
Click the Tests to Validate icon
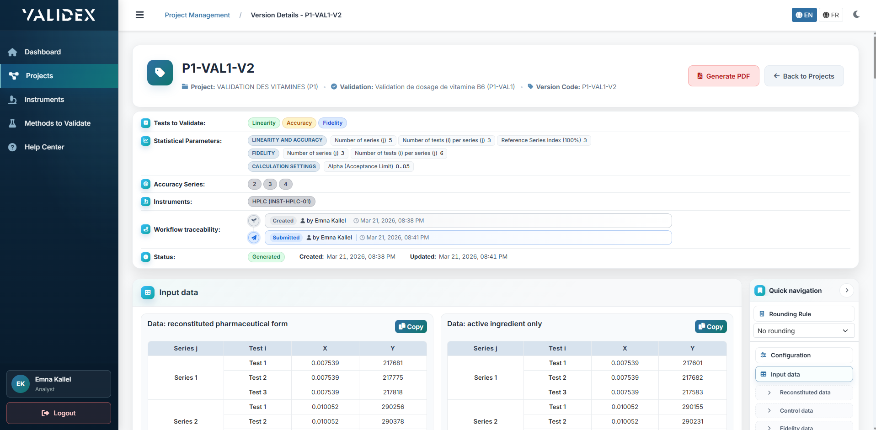145,123
